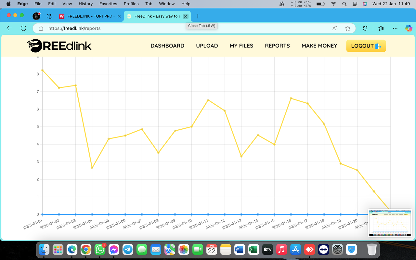
Task: Click the page reload icon
Action: [23, 28]
